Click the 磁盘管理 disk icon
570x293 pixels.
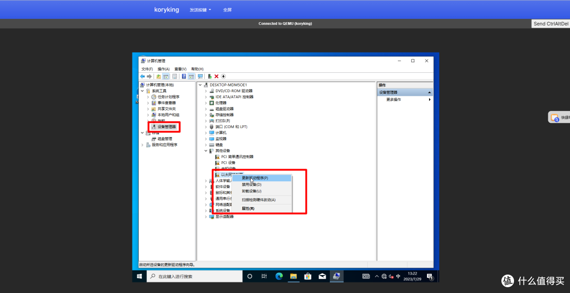pyautogui.click(x=154, y=139)
